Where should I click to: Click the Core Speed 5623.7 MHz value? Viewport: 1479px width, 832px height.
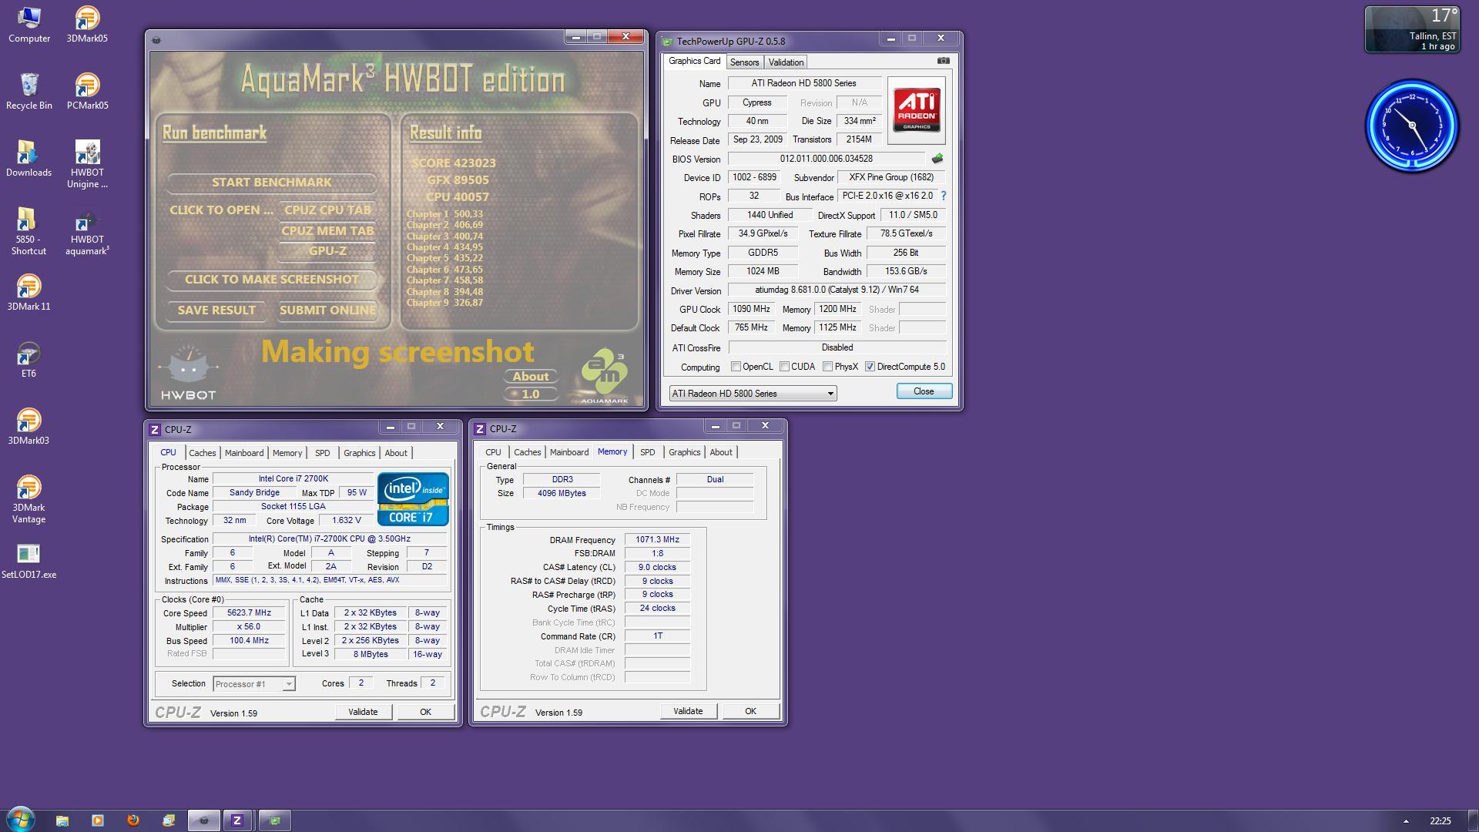[249, 613]
